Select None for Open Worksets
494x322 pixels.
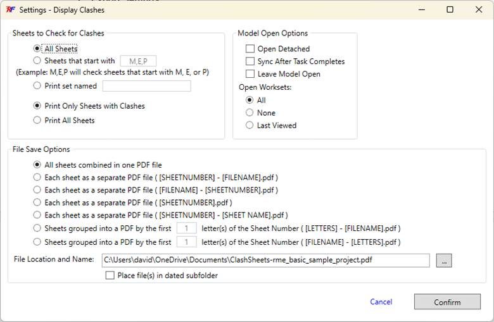(250, 113)
